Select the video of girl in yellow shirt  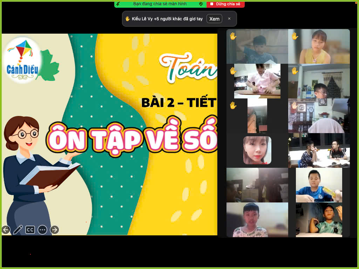tap(319, 46)
